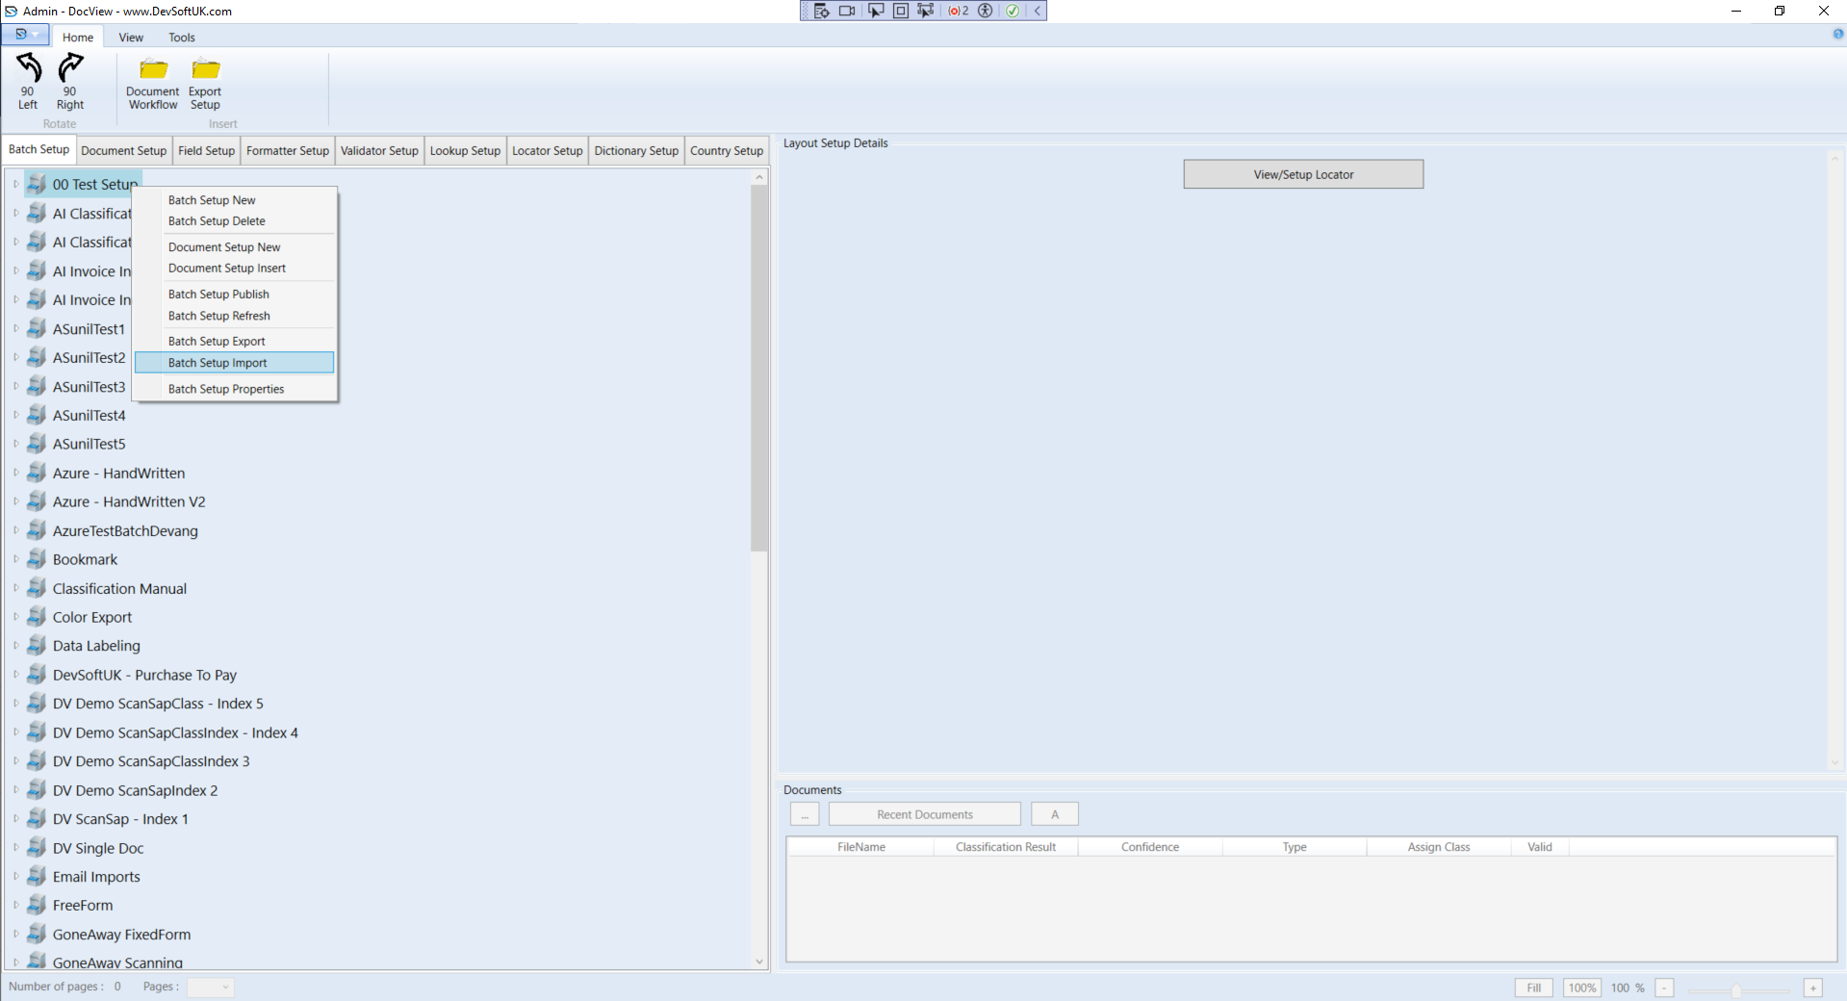Click the batch icon beside Email Imports
1847x1001 pixels.
click(x=37, y=876)
